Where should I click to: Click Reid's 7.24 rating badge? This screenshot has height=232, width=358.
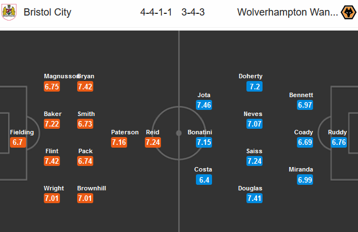click(153, 142)
